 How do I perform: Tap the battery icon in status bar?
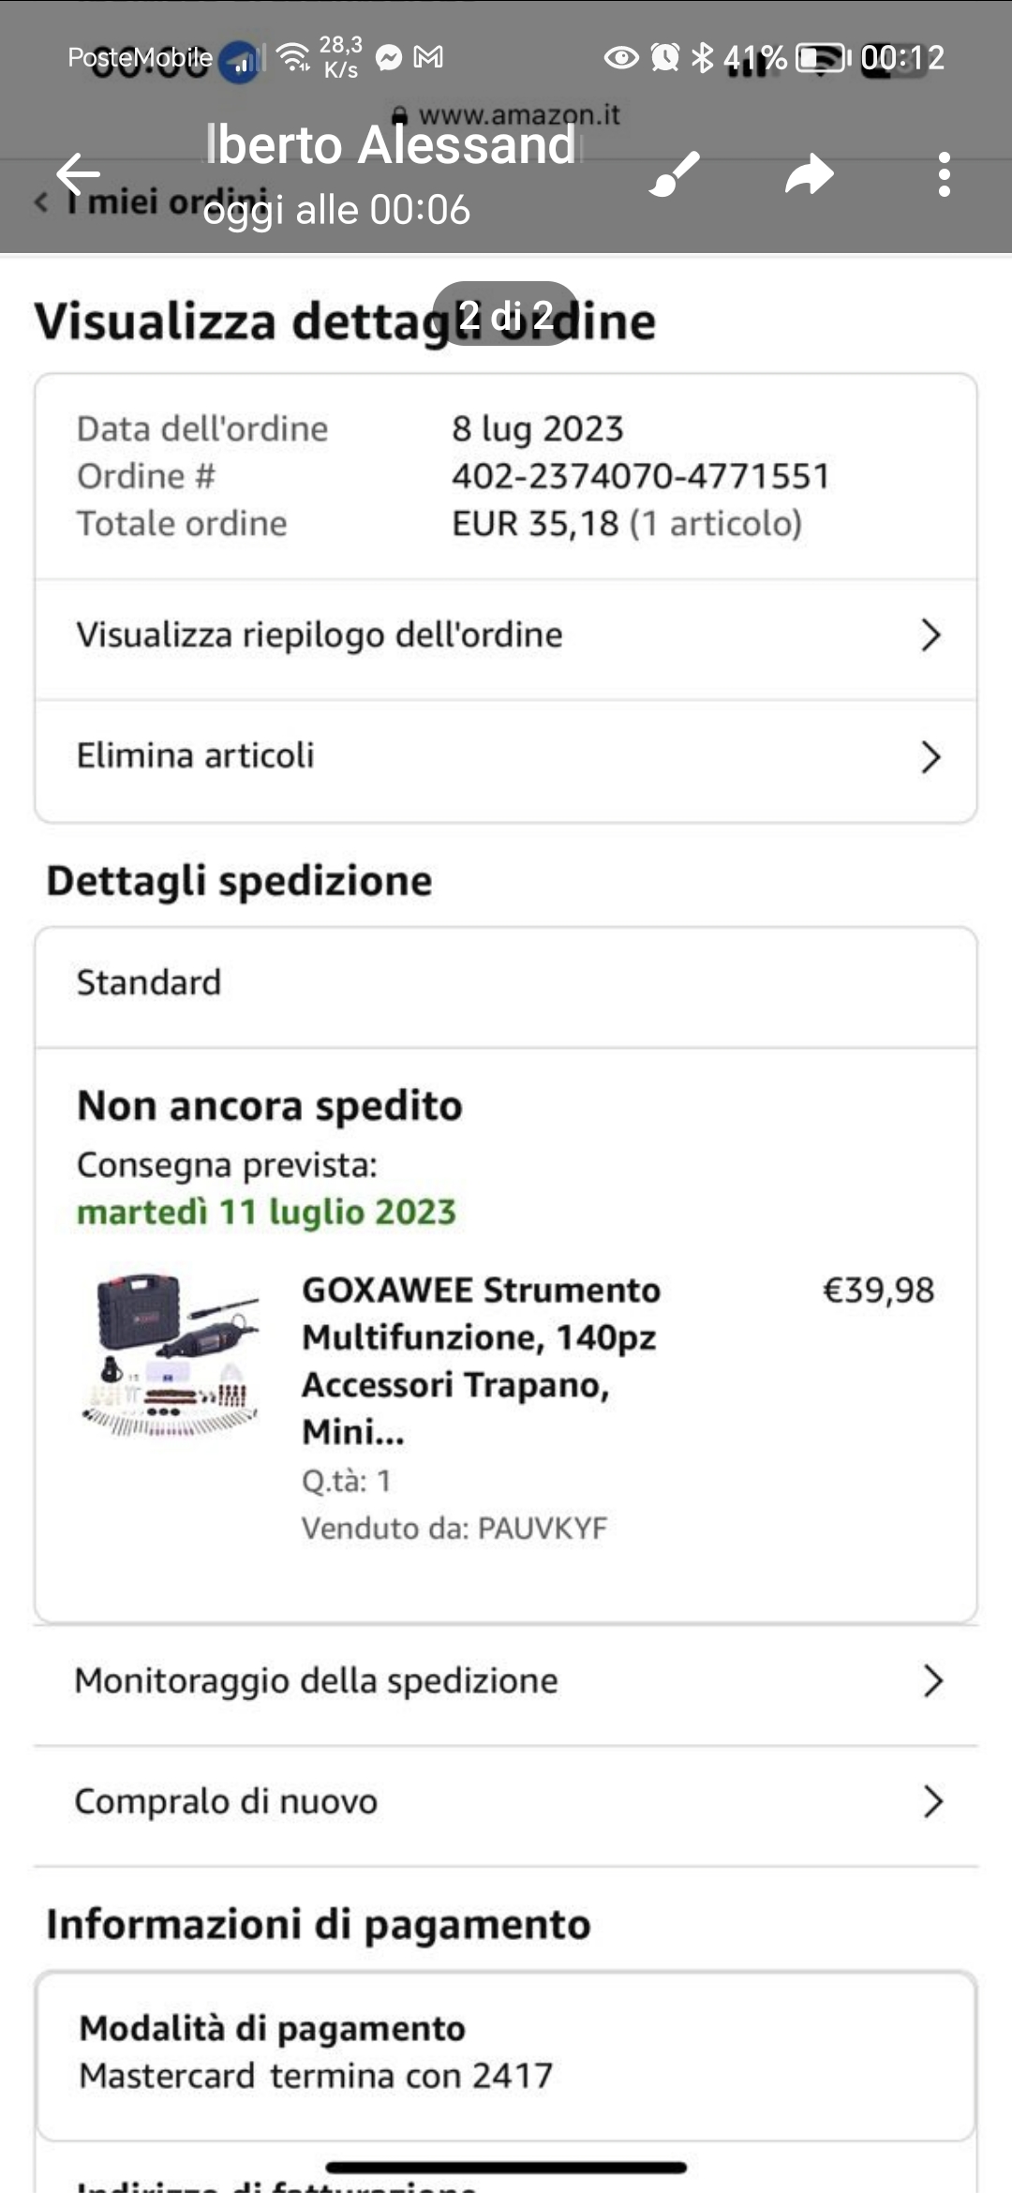click(821, 58)
